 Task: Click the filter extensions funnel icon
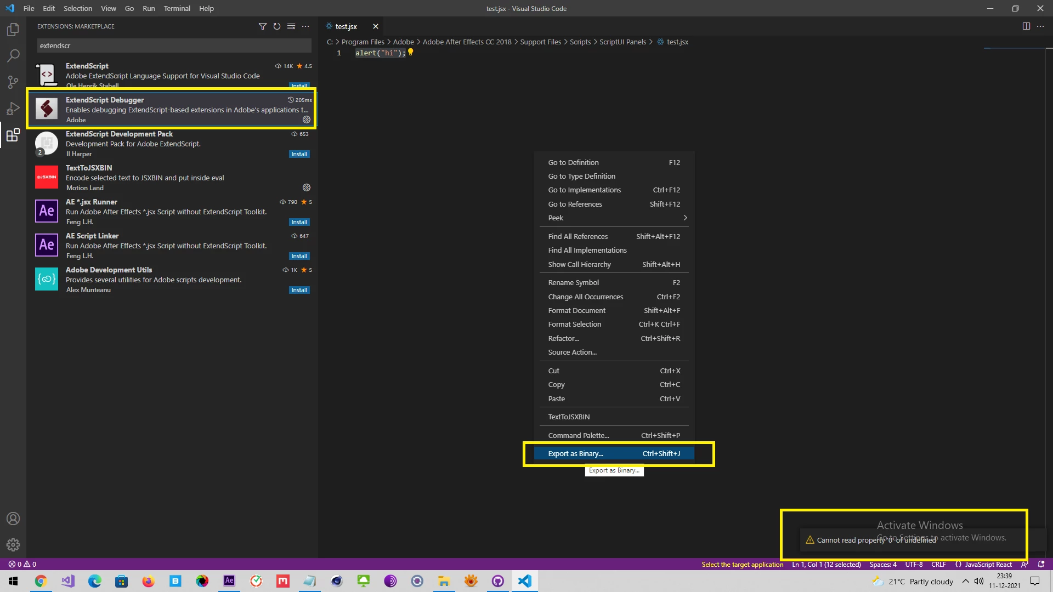[x=263, y=26]
